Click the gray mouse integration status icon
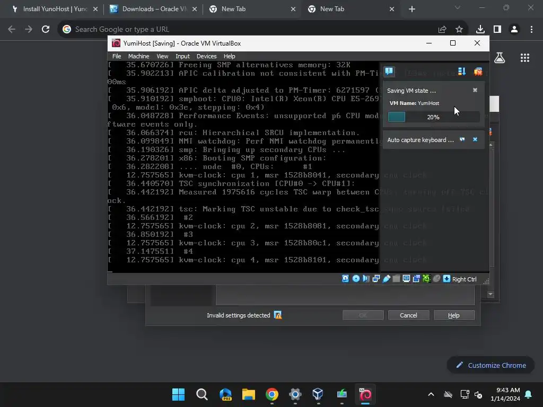Image resolution: width=543 pixels, height=407 pixels. [436, 279]
